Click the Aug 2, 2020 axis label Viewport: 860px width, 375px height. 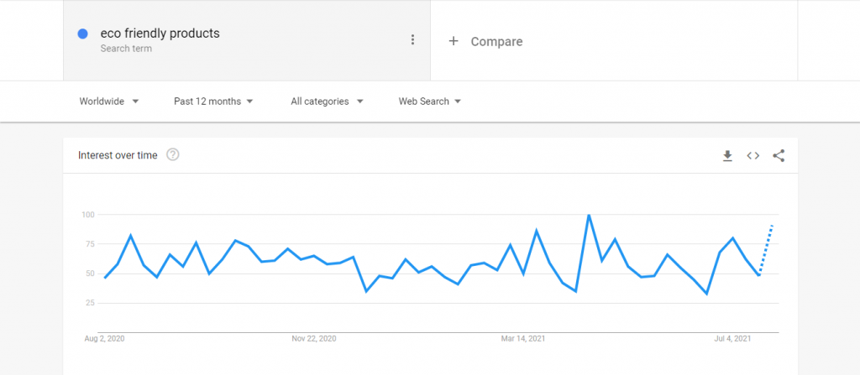click(x=104, y=339)
